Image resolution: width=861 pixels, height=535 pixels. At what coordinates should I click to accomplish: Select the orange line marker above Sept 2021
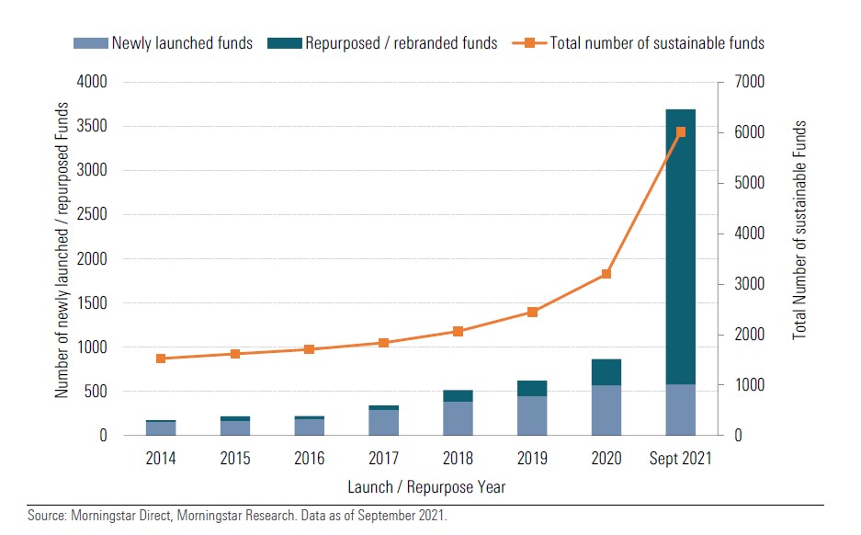pyautogui.click(x=681, y=132)
